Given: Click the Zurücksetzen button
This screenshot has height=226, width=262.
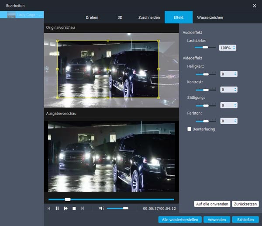Looking at the screenshot, I should coord(245,204).
